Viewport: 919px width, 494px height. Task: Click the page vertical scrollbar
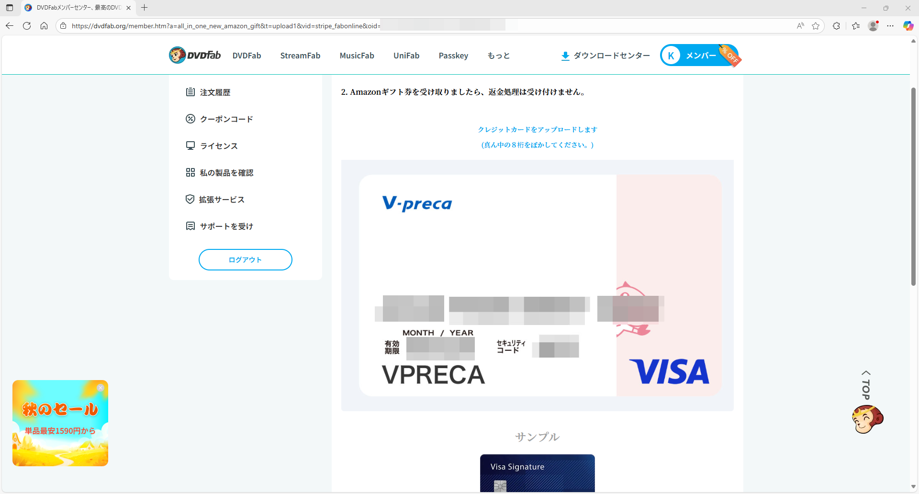[913, 187]
